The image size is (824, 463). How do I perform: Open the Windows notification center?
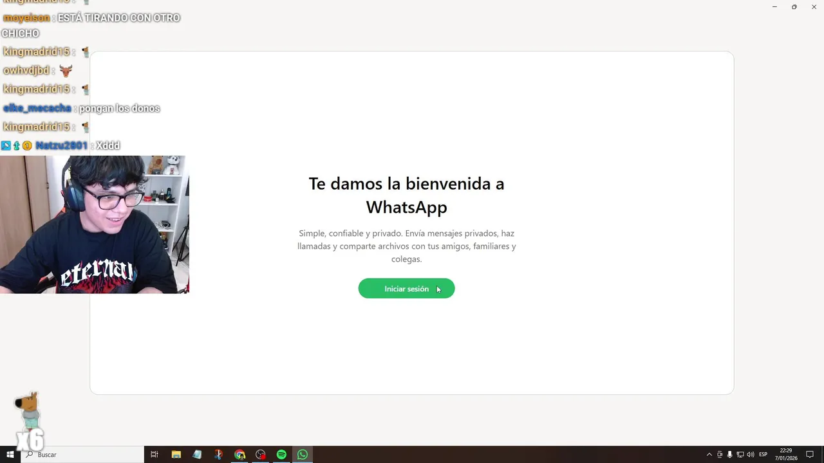810,455
